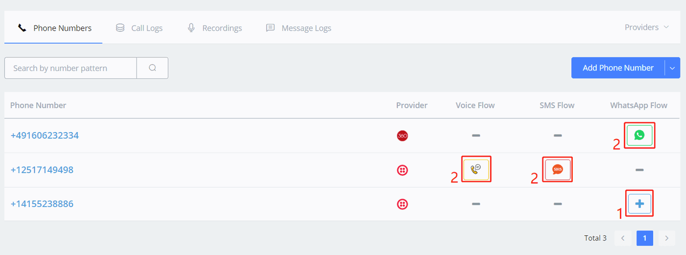686x255 pixels.
Task: Open phone number +14155238886
Action: click(42, 204)
